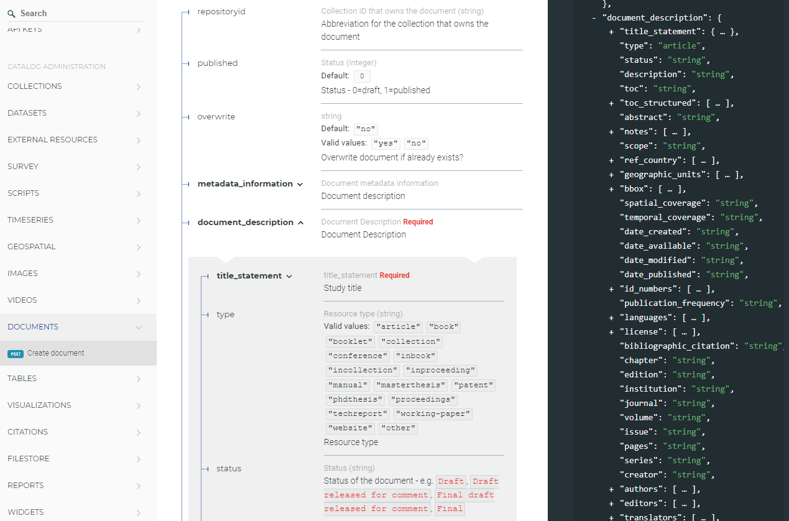The height and width of the screenshot is (521, 789).
Task: Expand "toc_structured" array in JSON sample
Action: click(612, 103)
